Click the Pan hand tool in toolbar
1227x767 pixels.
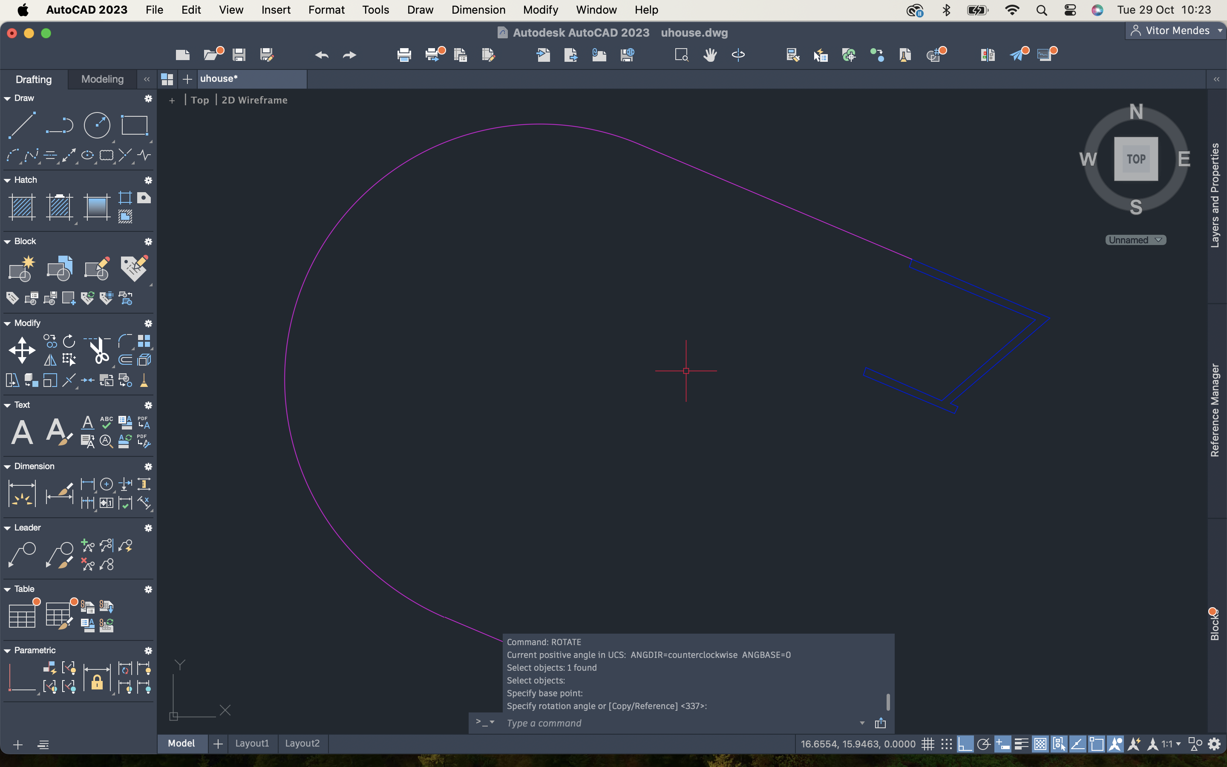click(x=710, y=55)
